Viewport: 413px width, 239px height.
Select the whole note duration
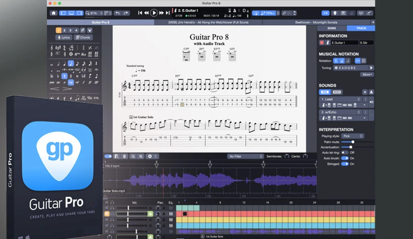point(51,64)
